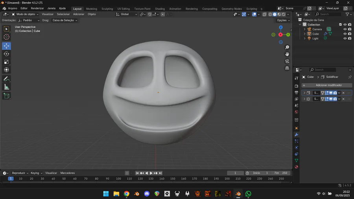Screen dimensions: 354x199
Task: Toggle camera view with the camera icon
Action: pyautogui.click(x=287, y=61)
